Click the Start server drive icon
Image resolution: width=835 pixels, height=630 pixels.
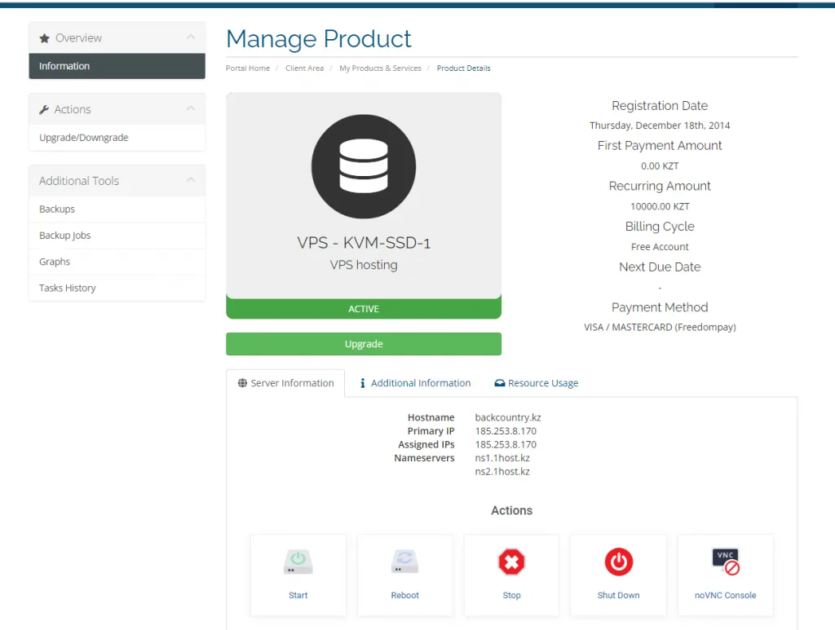pos(298,562)
